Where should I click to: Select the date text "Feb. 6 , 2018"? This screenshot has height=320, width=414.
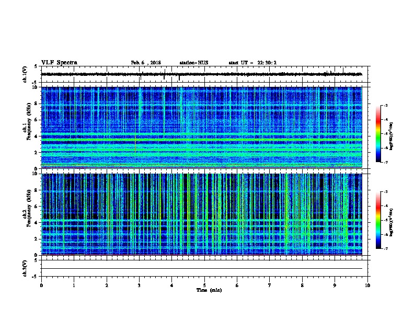[x=146, y=63]
